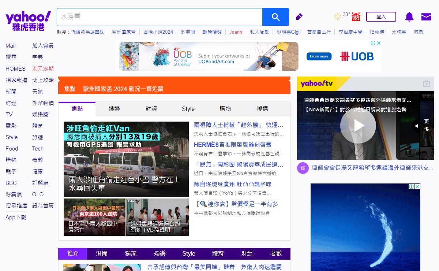The image size is (439, 271).
Task: Click the blue ocean ad info icon
Action: 412,186
